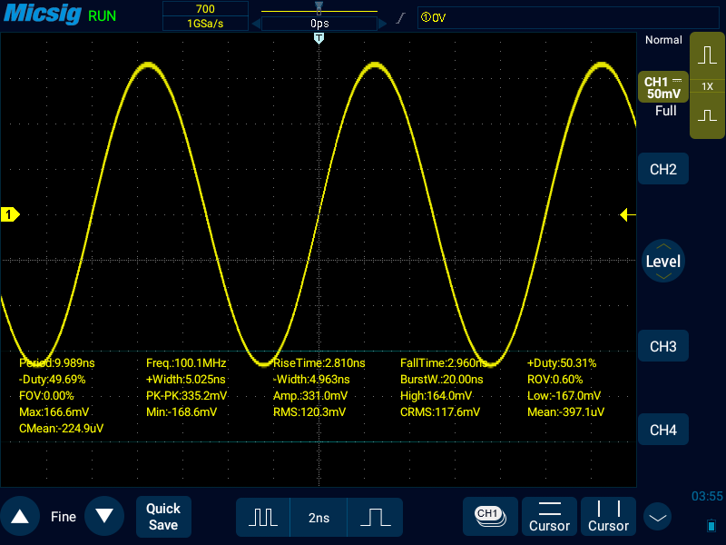Click the yellow trigger level arrow
The height and width of the screenshot is (545, 726).
(627, 214)
